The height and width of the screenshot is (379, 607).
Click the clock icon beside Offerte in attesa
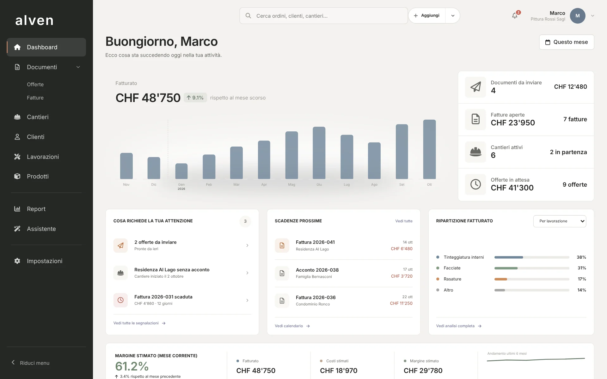point(475,184)
